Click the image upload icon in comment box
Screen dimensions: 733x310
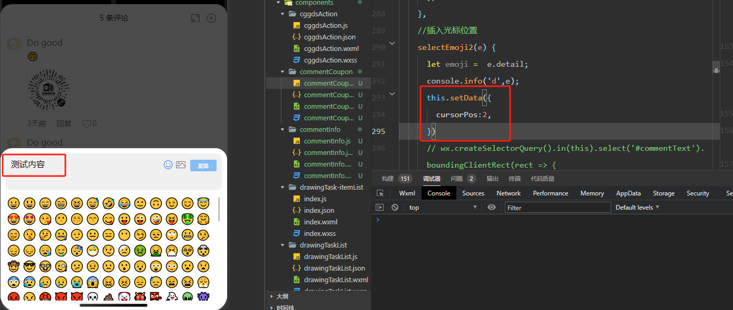(181, 164)
